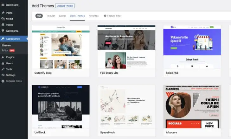The image size is (231, 139).
Task: Switch to the Popular tab
Action: pyautogui.click(x=51, y=16)
